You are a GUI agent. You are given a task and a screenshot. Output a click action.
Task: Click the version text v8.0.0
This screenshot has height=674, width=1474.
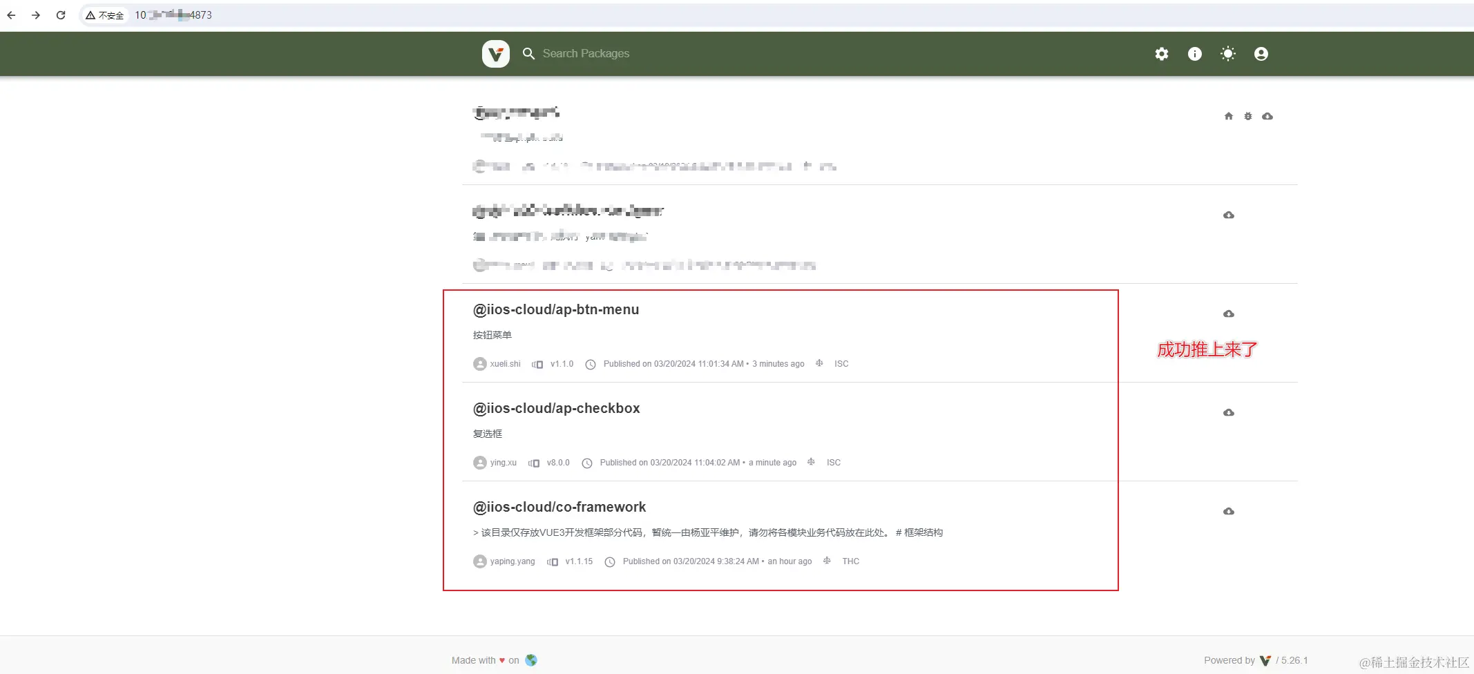(x=558, y=463)
